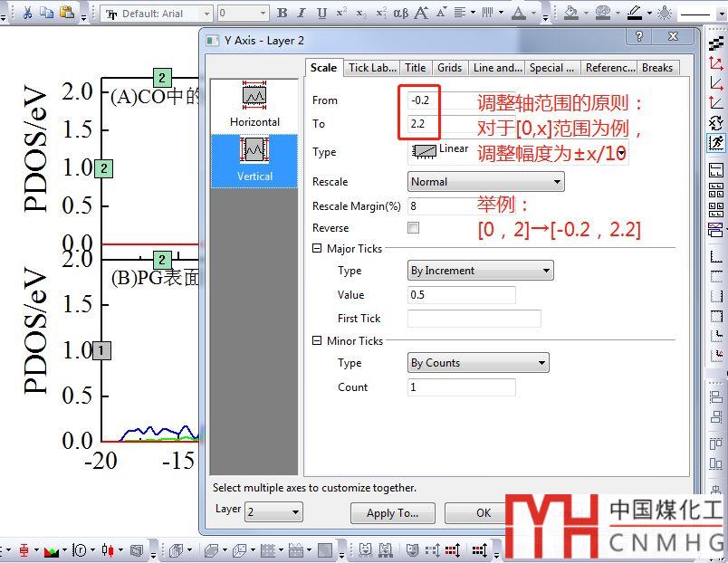Click the OK button

pyautogui.click(x=484, y=513)
